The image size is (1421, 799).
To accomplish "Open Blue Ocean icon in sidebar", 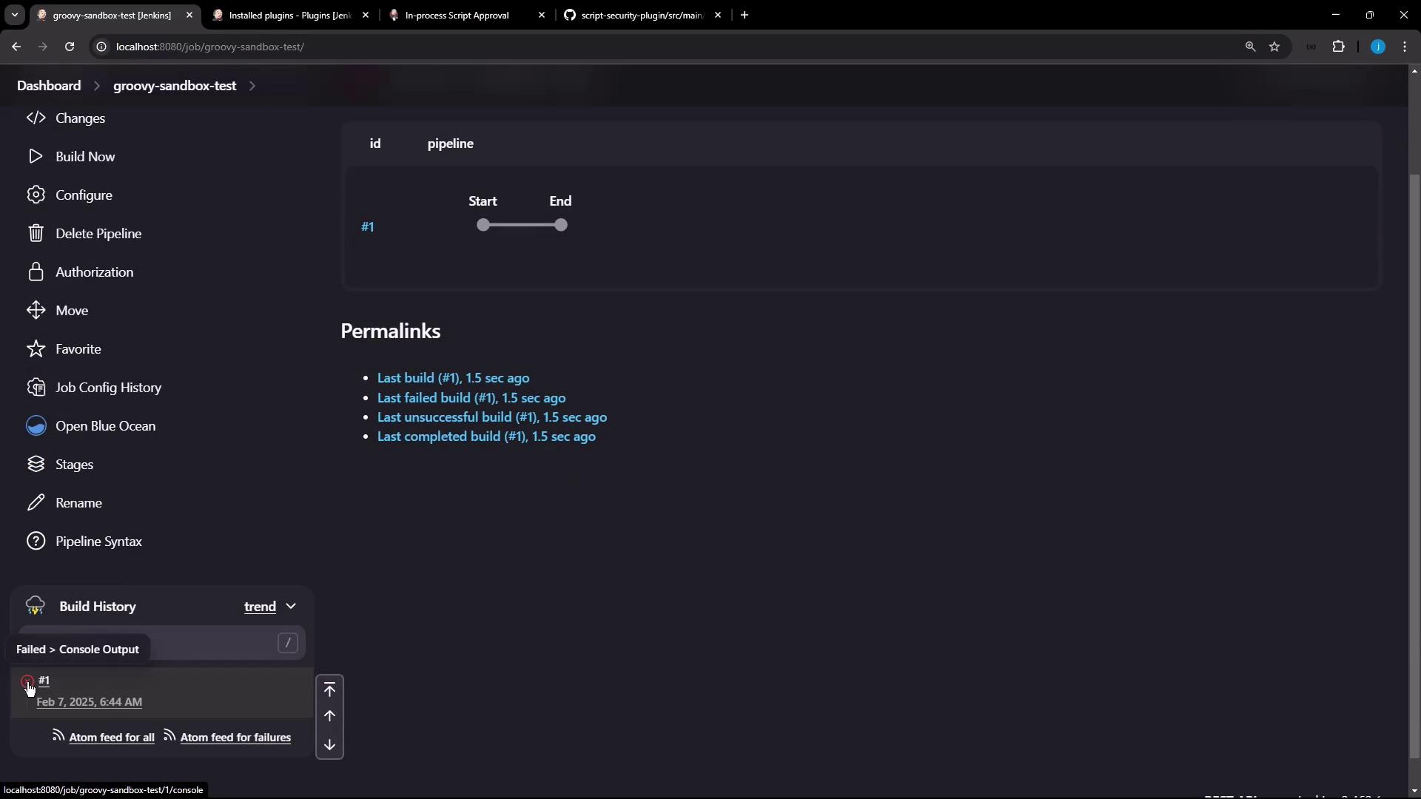I will coord(36,425).
